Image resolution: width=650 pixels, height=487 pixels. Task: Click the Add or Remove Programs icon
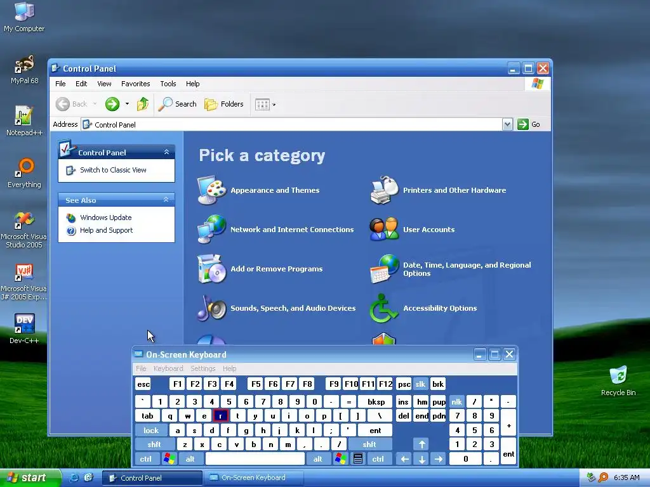[x=212, y=269]
